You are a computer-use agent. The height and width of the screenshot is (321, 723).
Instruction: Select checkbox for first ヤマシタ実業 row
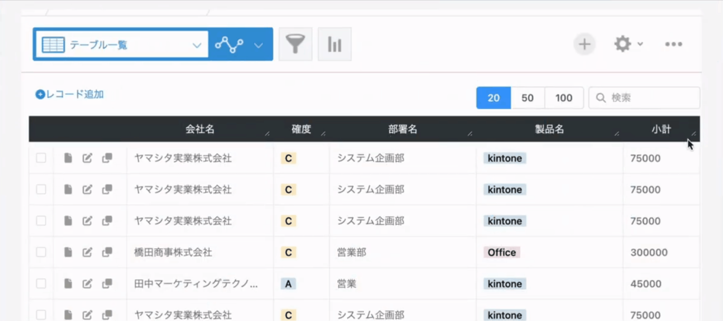pos(41,158)
